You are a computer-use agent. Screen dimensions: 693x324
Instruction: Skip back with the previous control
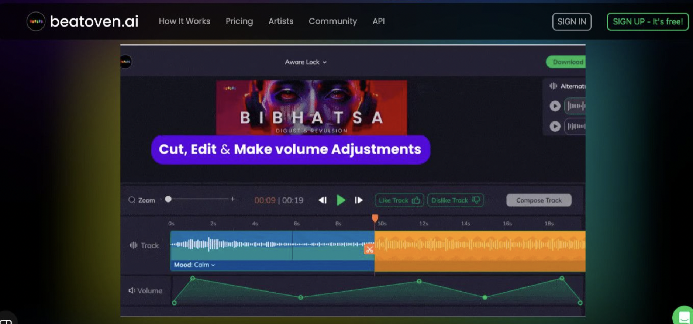323,200
